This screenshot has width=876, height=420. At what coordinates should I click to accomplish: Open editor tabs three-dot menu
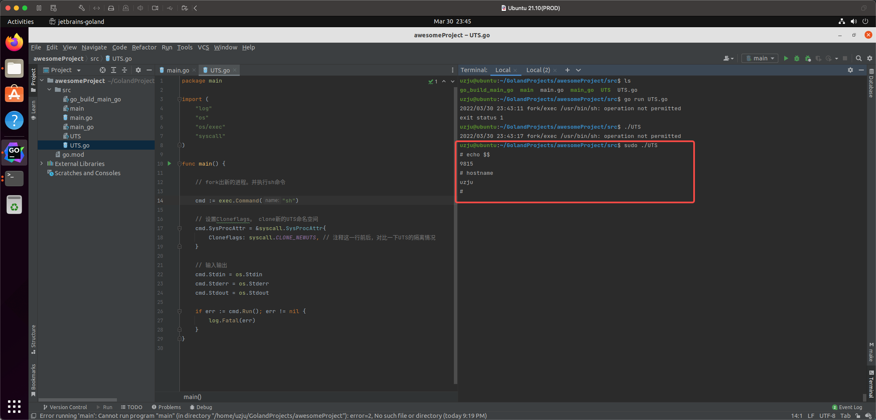tap(453, 70)
